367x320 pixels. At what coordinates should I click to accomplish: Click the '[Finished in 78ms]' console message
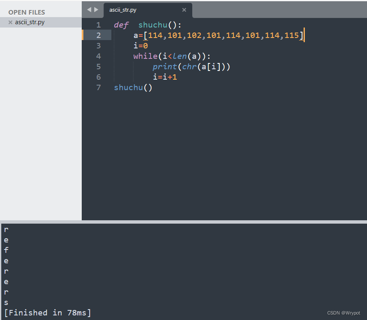[48, 313]
